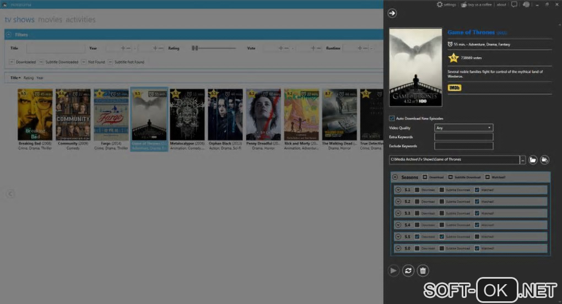Expand season S.3 episodes

pos(398,213)
